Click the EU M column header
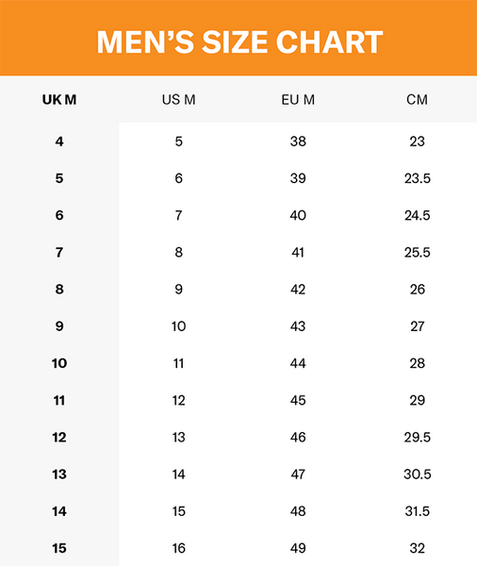The width and height of the screenshot is (477, 566). point(298,100)
